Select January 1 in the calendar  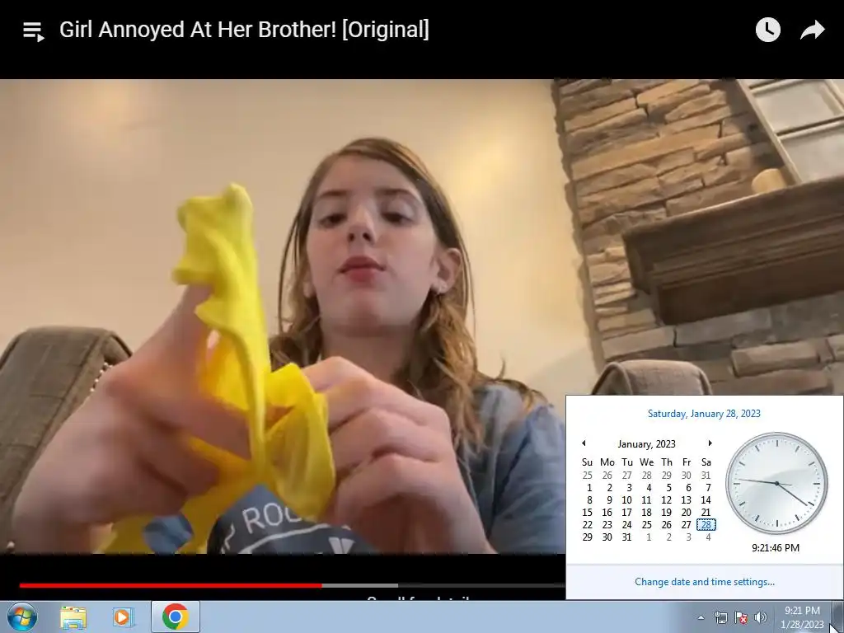(x=588, y=488)
